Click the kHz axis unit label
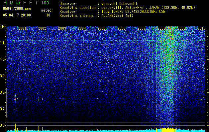 pyautogui.click(x=3, y=27)
